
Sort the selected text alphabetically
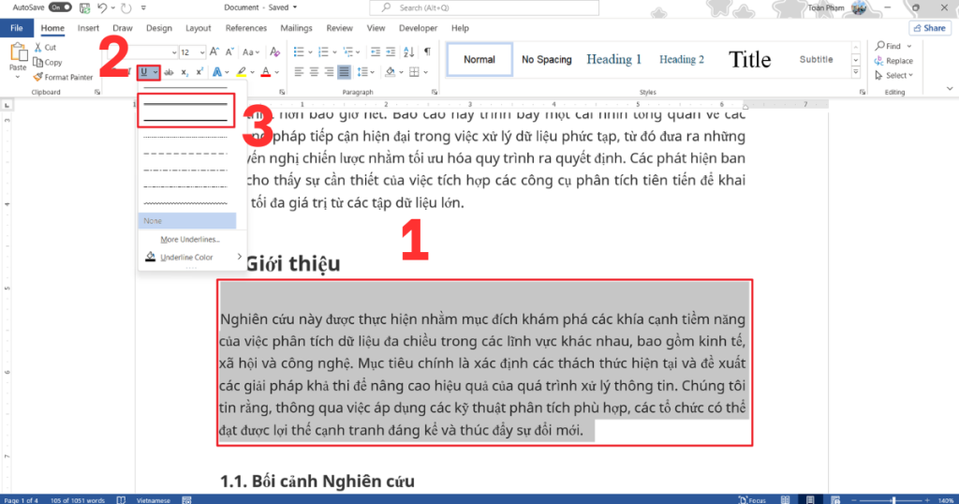pyautogui.click(x=408, y=52)
